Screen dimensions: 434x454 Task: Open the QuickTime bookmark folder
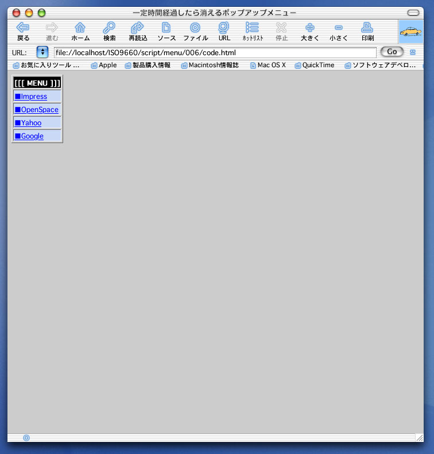315,65
